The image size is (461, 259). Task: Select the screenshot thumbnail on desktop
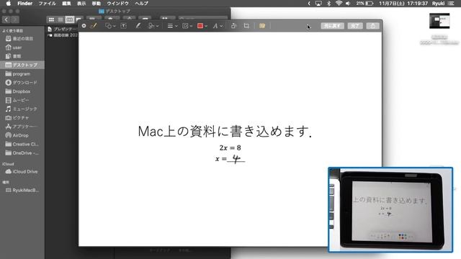(439, 21)
